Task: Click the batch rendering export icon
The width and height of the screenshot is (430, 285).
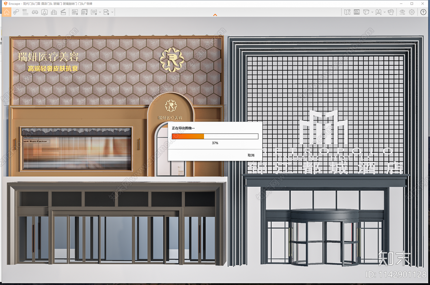Action: [84, 12]
